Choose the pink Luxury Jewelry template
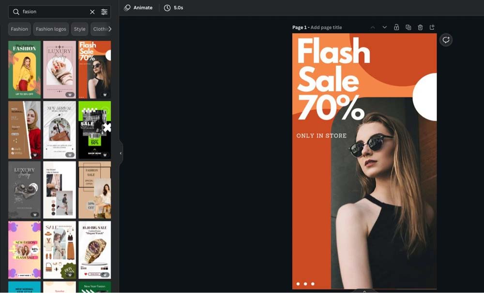The height and width of the screenshot is (293, 484). (60, 70)
